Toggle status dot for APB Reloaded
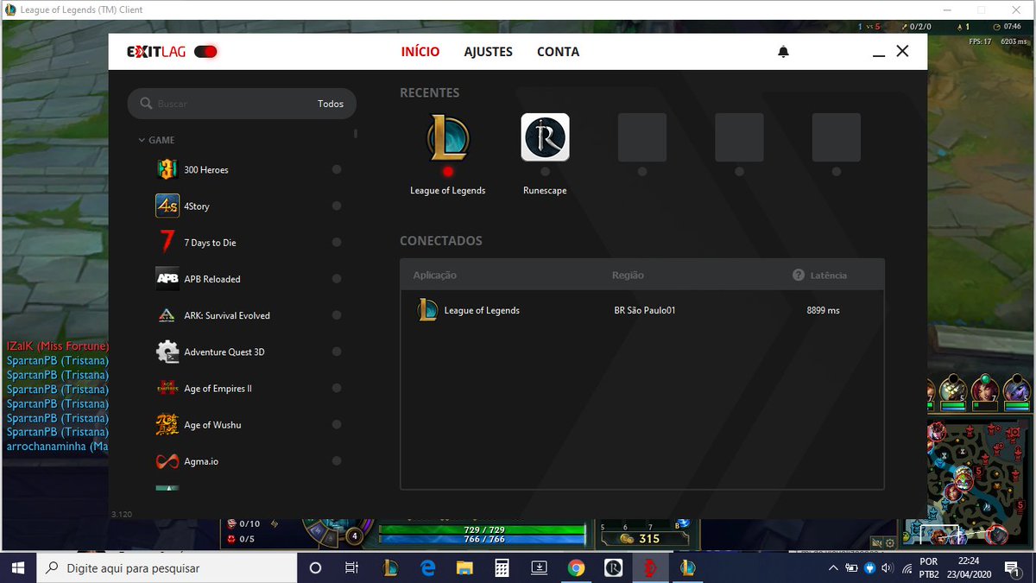Screen dimensions: 1036x583 (337, 279)
